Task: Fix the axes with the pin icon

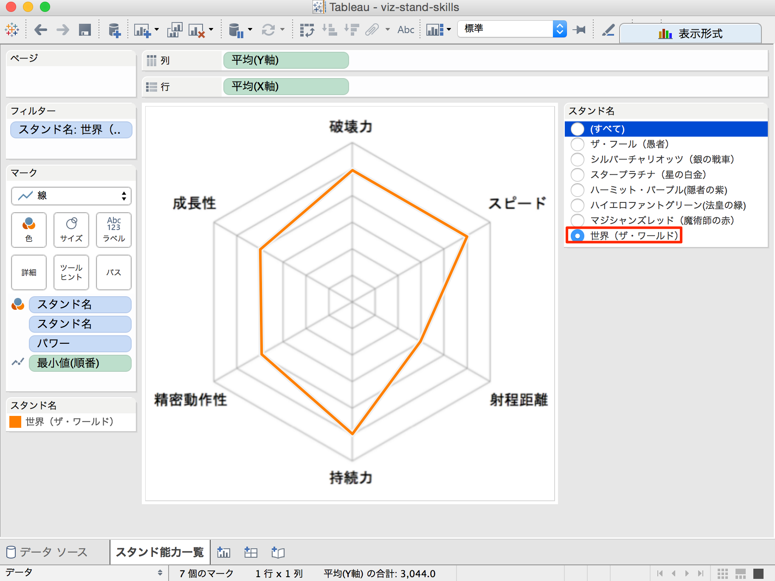Action: coord(579,30)
